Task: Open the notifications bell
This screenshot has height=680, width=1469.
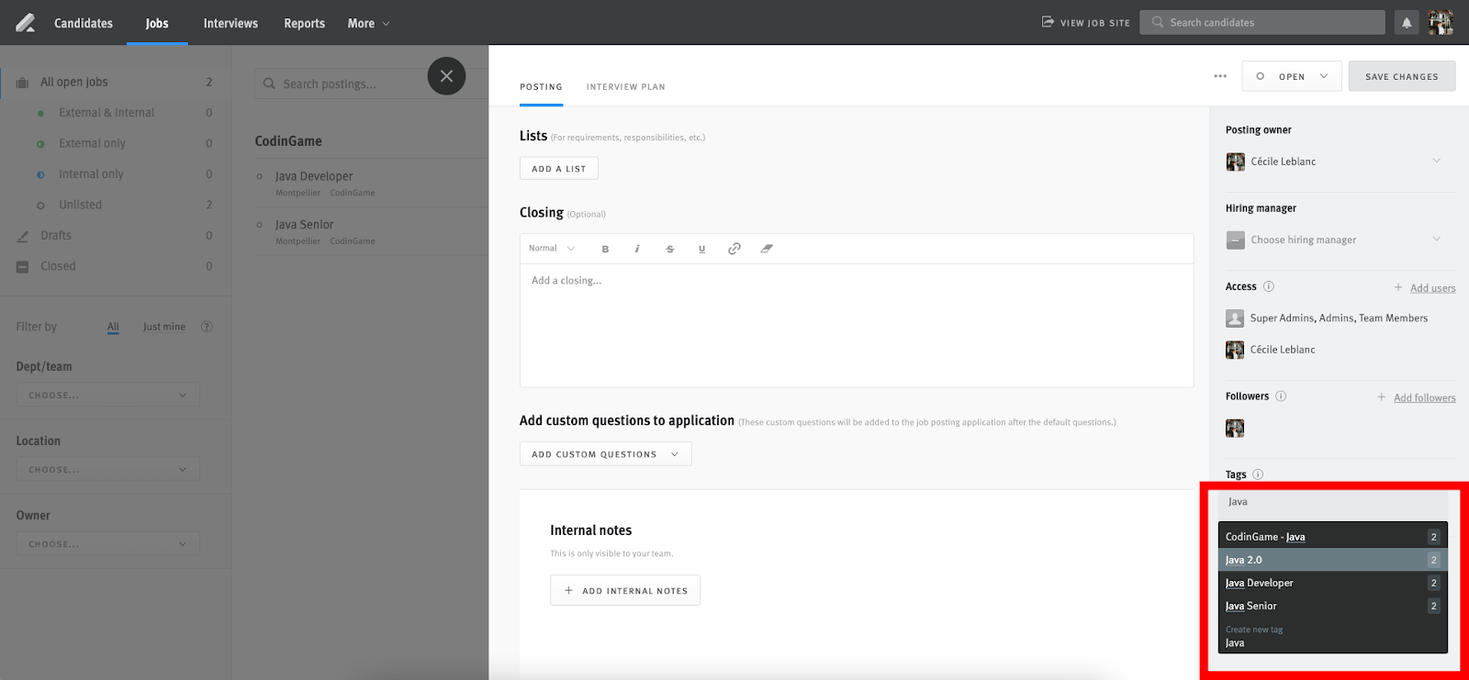Action: pyautogui.click(x=1406, y=23)
